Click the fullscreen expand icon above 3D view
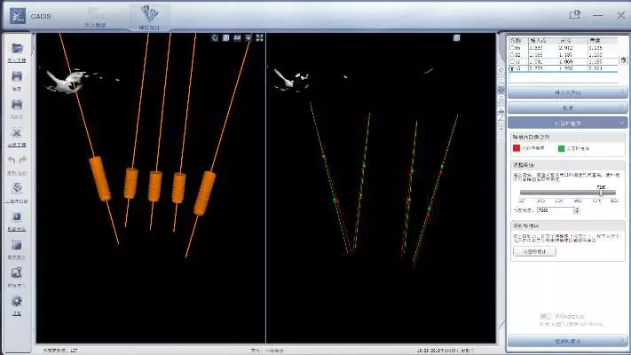 point(259,37)
